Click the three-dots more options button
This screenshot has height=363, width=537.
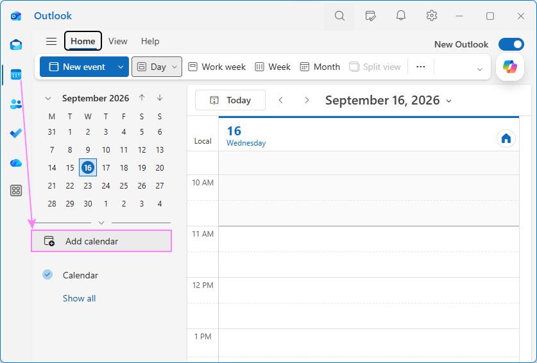(421, 67)
